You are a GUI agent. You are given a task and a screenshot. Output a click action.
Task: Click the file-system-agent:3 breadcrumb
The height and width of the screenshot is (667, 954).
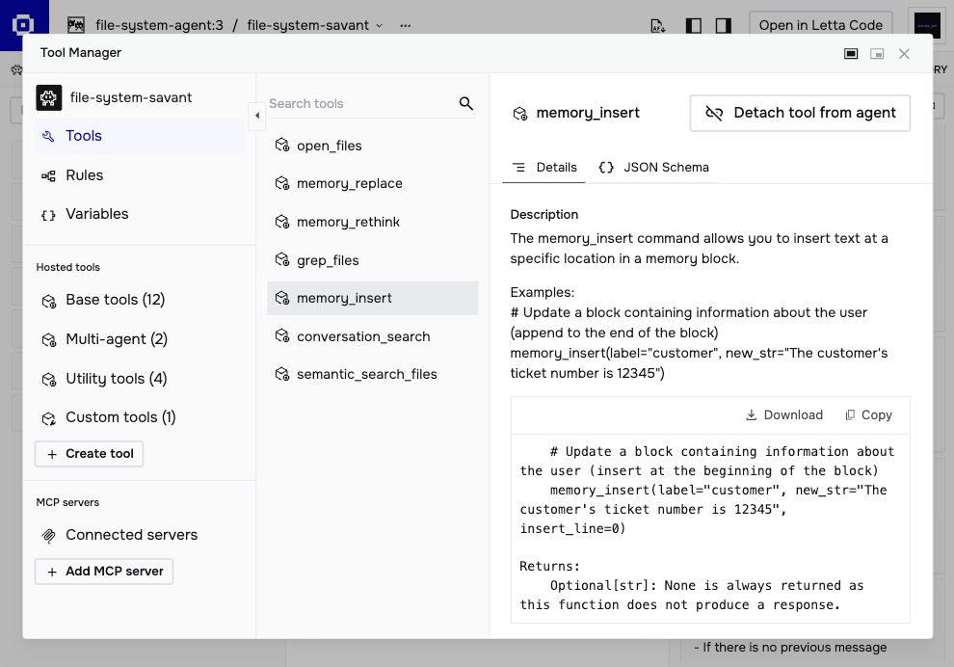tap(159, 25)
